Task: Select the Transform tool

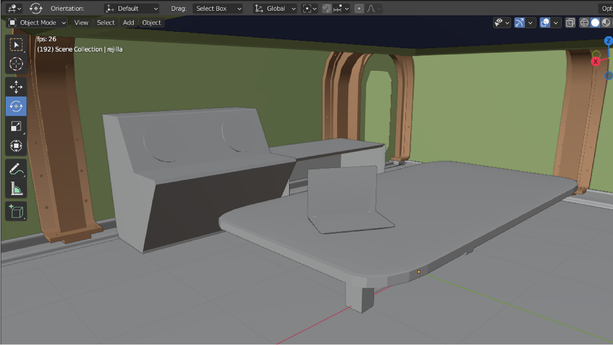Action: (x=16, y=146)
